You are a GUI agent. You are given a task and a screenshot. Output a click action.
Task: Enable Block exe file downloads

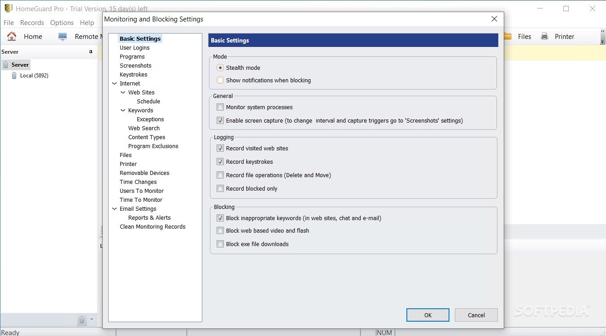[220, 244]
